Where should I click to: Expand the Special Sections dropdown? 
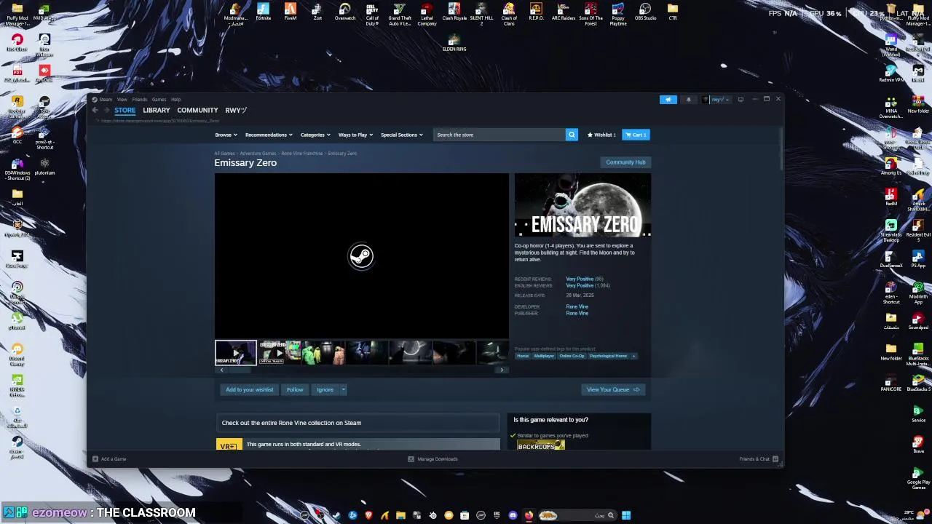click(x=401, y=135)
